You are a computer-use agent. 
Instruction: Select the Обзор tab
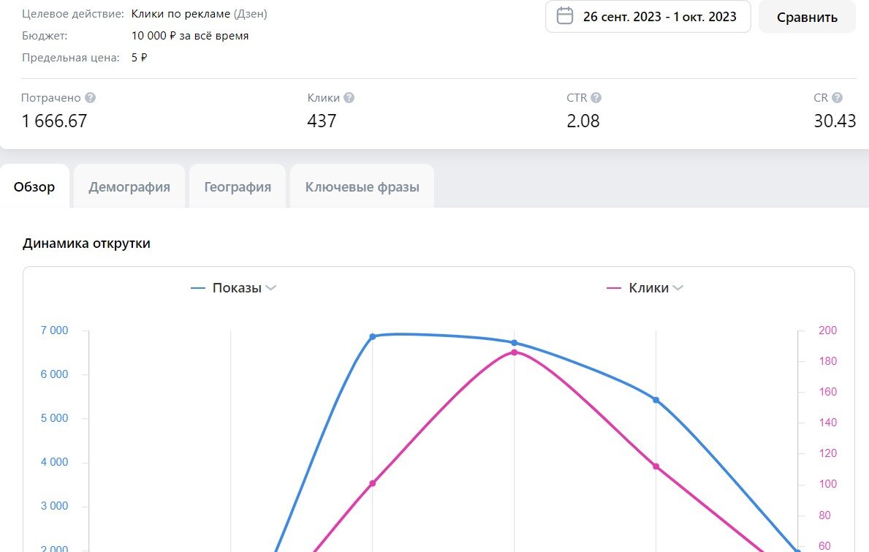pyautogui.click(x=34, y=186)
